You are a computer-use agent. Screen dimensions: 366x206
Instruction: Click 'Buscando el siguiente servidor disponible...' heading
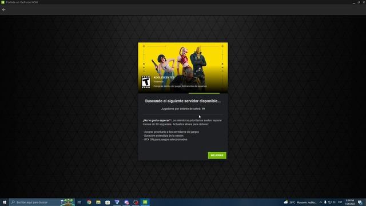(183, 101)
